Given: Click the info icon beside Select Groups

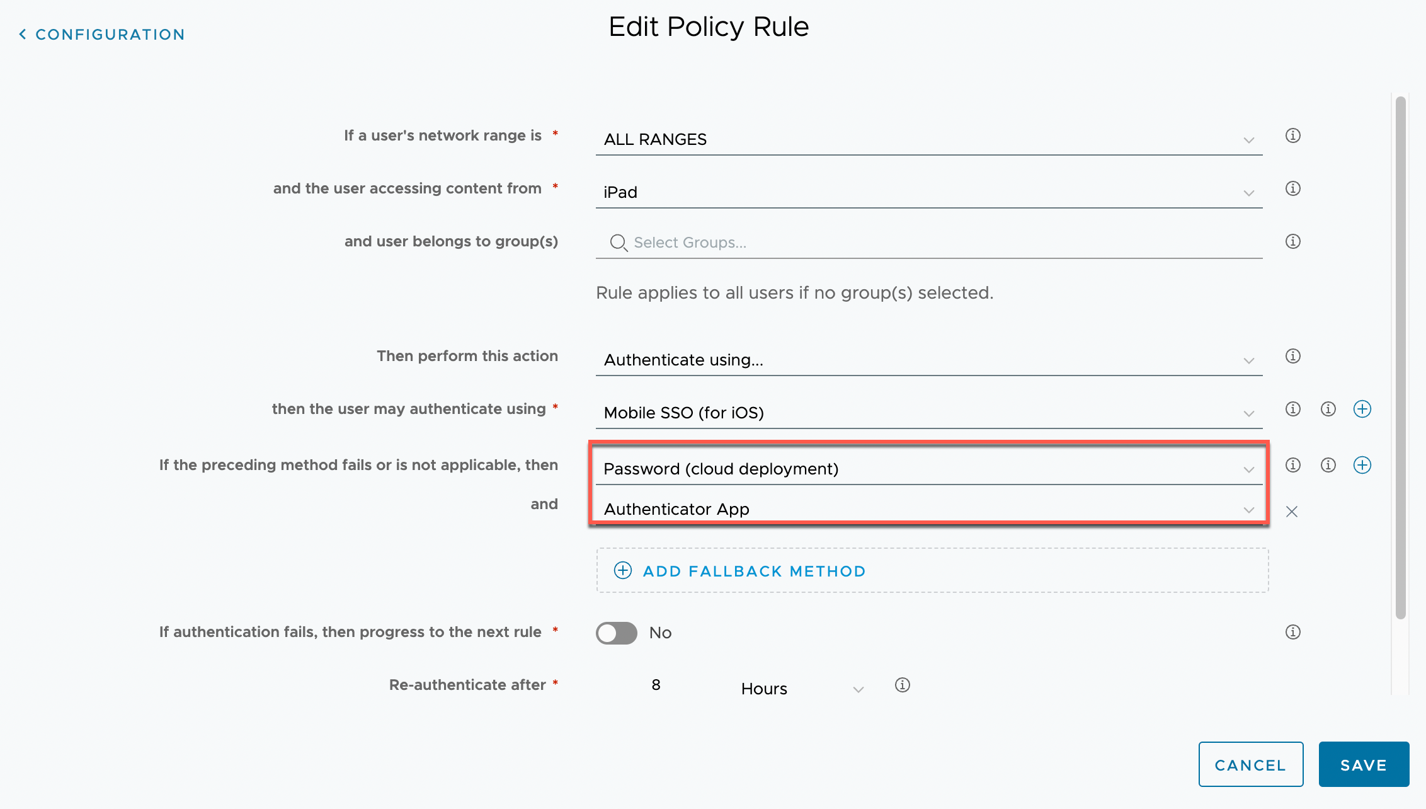Looking at the screenshot, I should click(x=1292, y=241).
